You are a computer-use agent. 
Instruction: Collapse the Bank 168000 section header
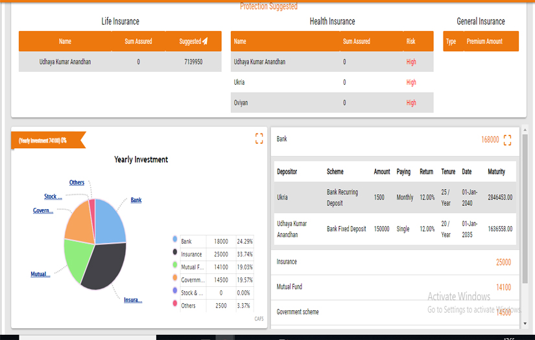coord(395,141)
